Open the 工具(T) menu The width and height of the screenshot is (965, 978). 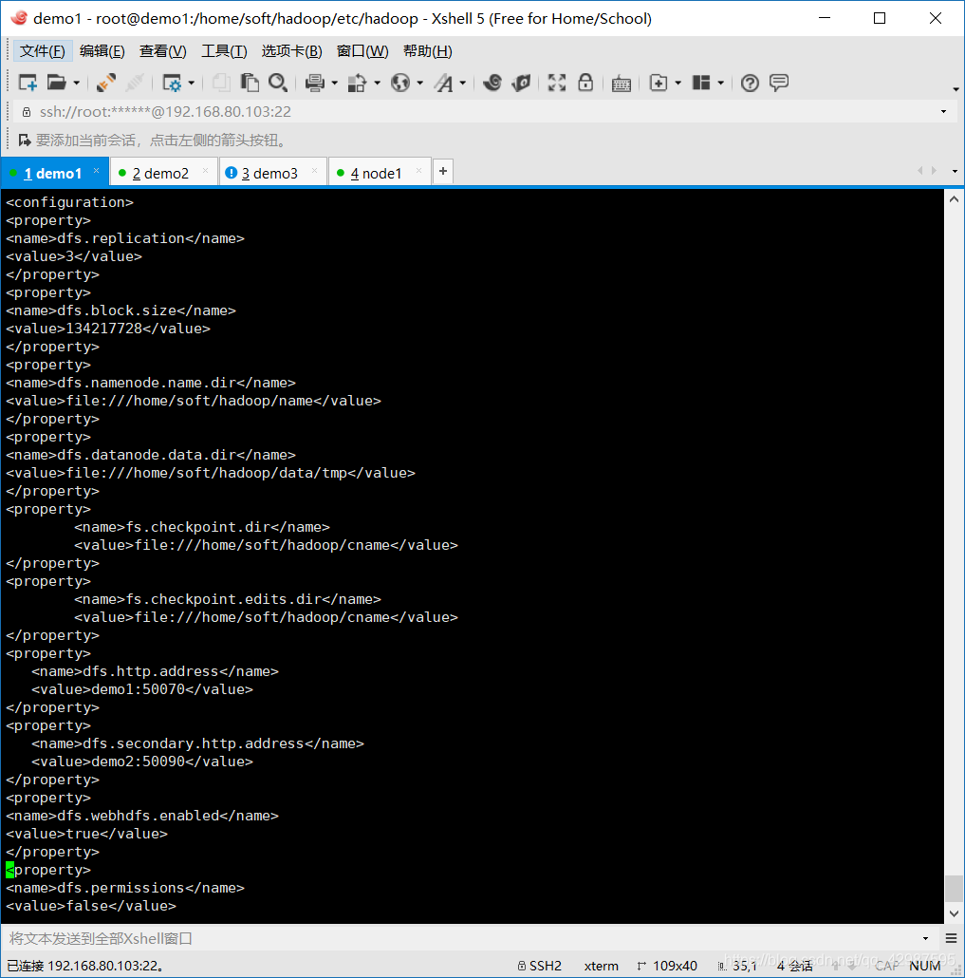tap(224, 51)
